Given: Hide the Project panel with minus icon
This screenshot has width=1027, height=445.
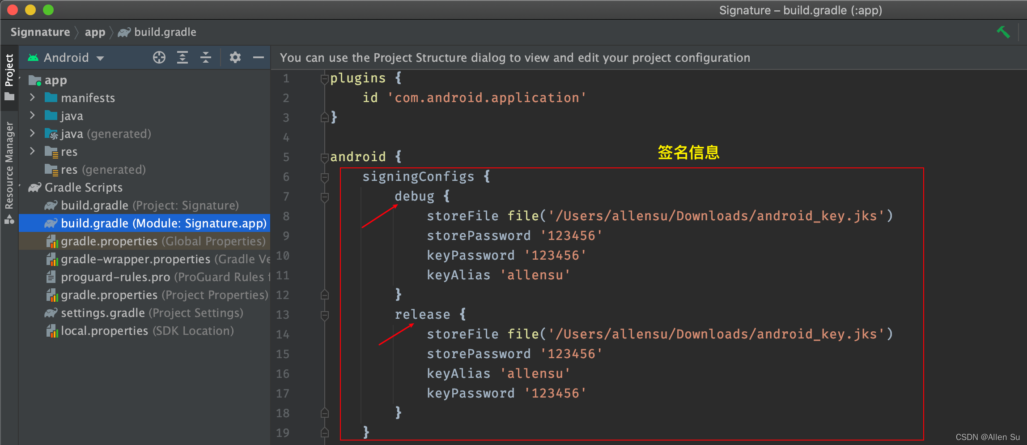Looking at the screenshot, I should click(x=259, y=57).
